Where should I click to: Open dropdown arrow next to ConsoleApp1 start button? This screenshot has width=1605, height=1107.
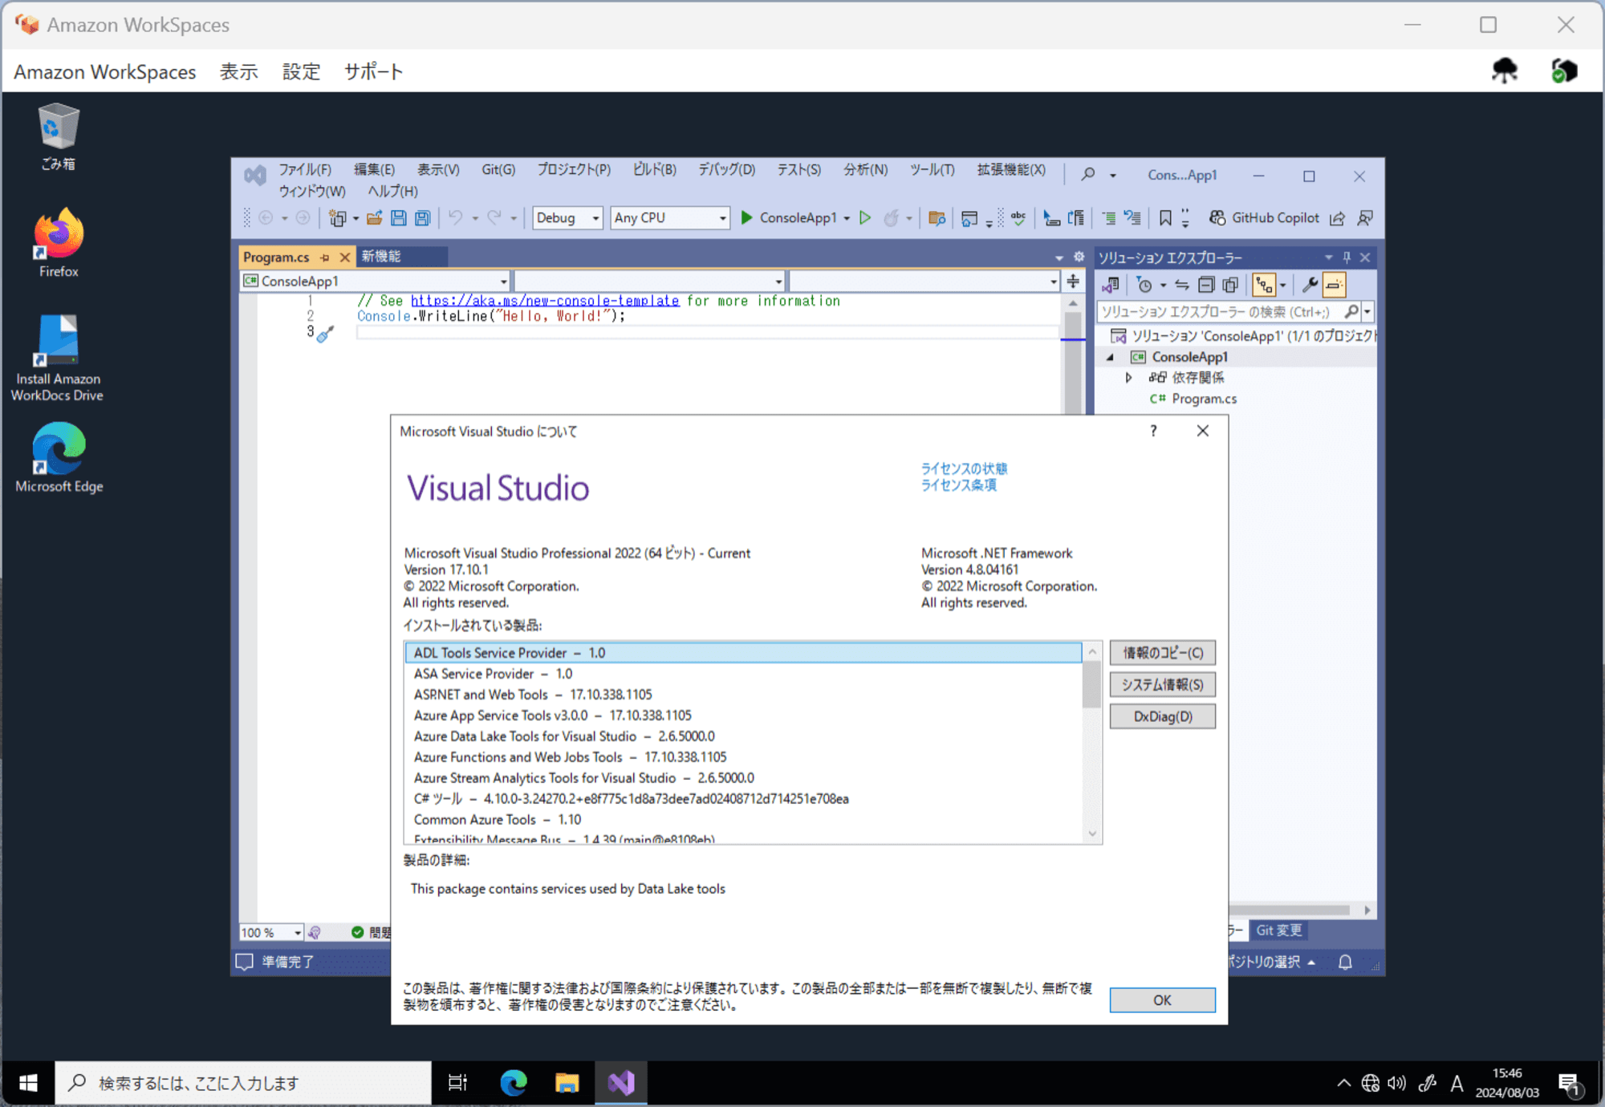point(847,218)
